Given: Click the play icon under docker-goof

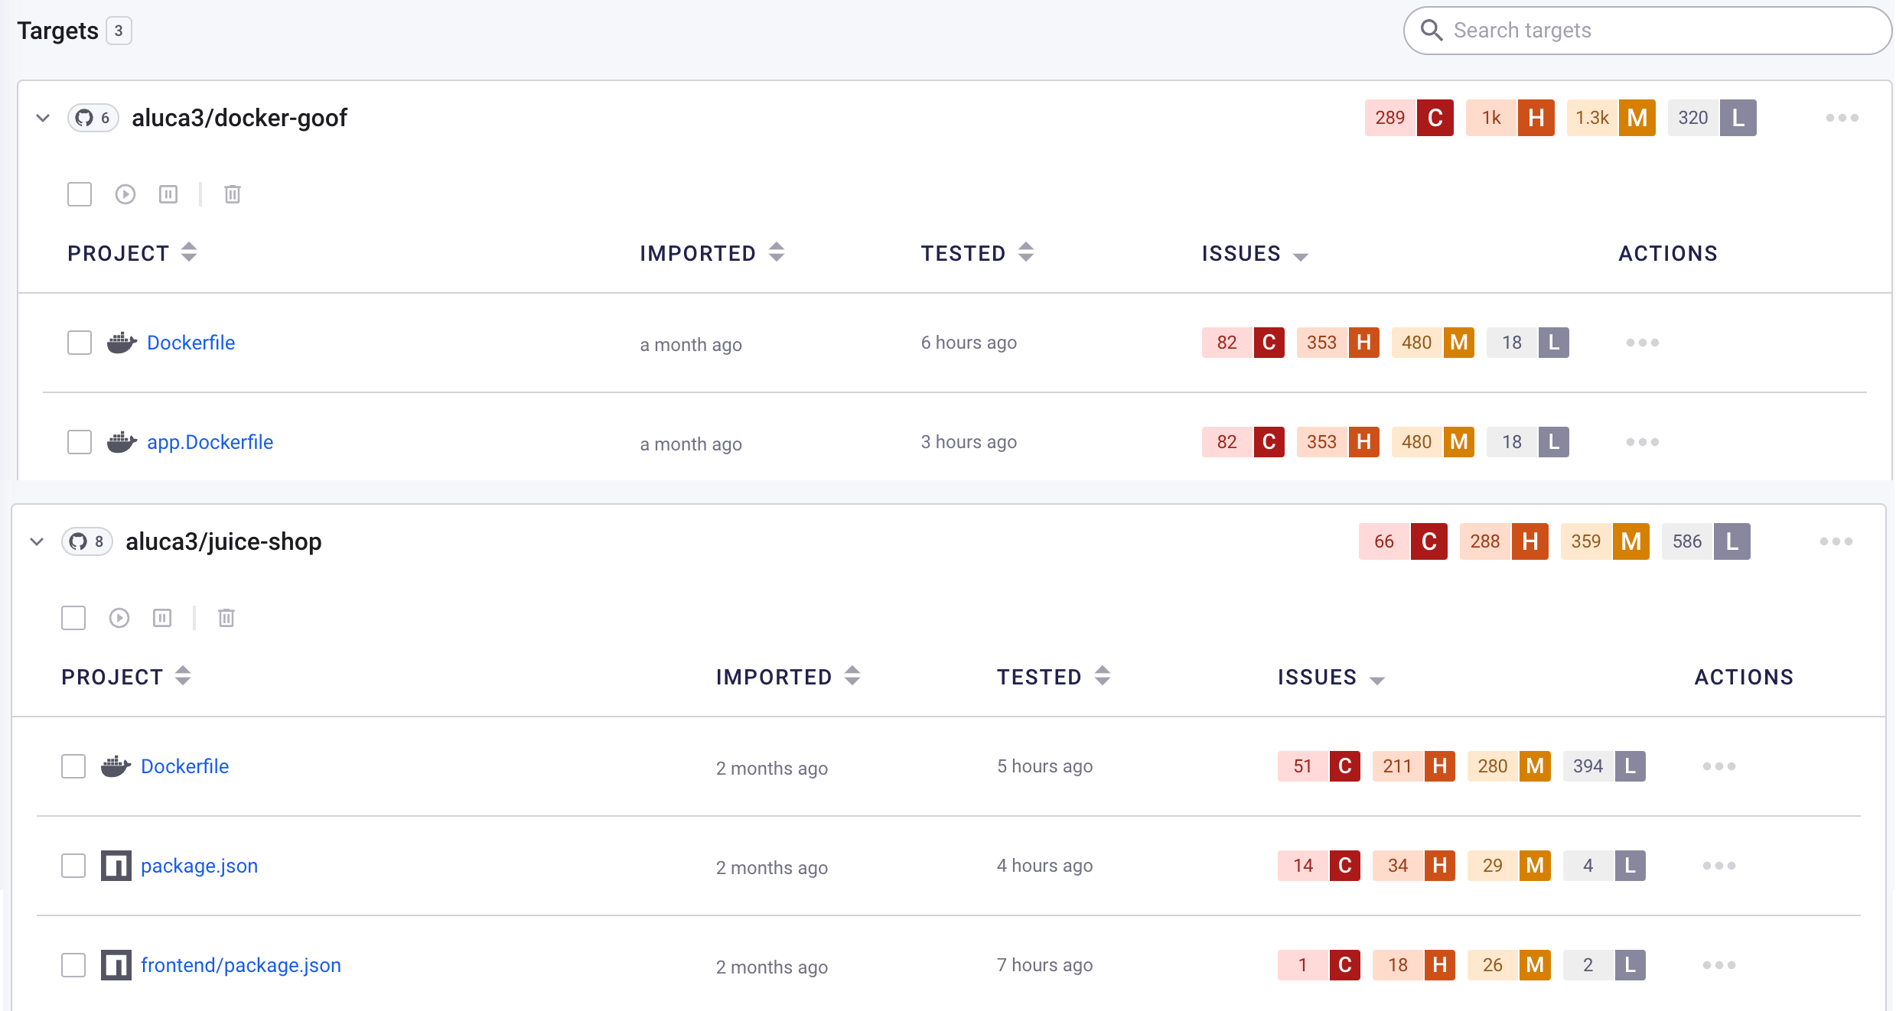Looking at the screenshot, I should click(x=125, y=194).
